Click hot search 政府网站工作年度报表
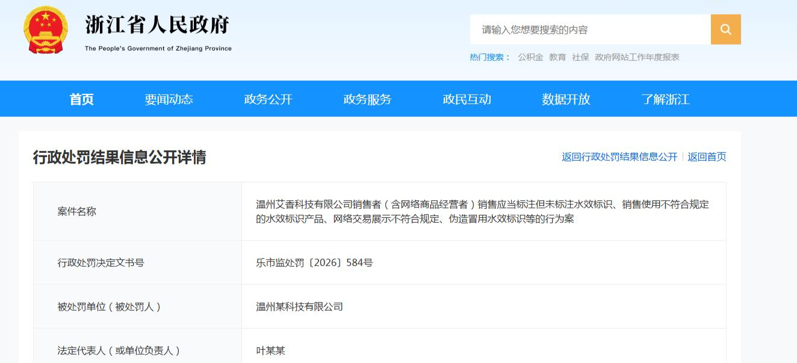Viewport: 797px width, 363px height. tap(637, 57)
